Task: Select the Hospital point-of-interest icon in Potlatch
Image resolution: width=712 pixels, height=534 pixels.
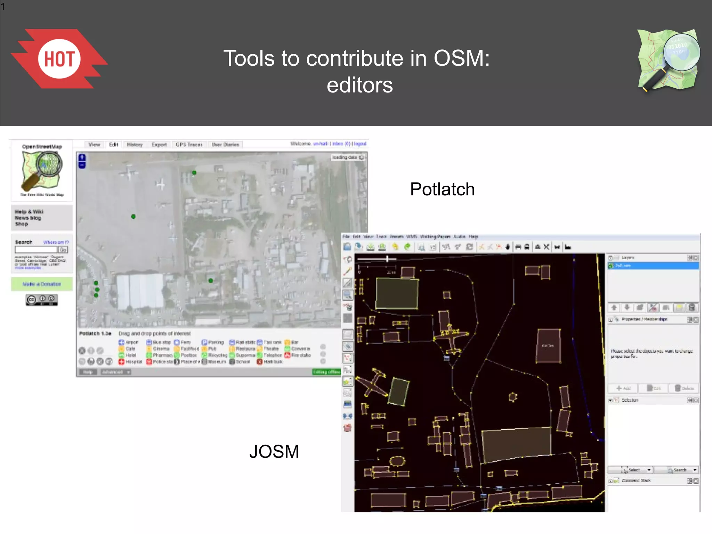Action: click(x=121, y=362)
